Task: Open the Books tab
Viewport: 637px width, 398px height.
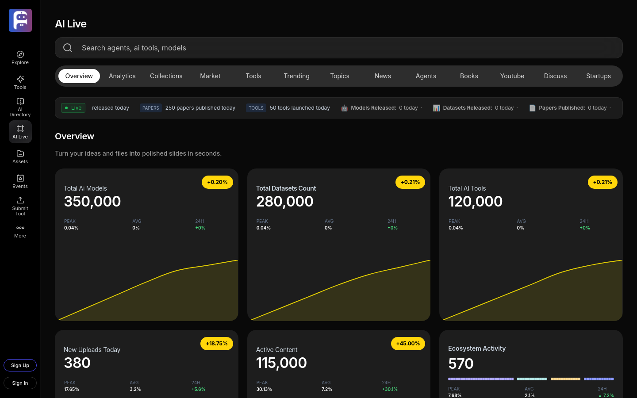Action: tap(469, 76)
